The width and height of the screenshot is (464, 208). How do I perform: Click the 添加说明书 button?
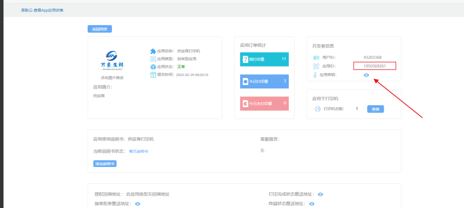tap(105, 164)
